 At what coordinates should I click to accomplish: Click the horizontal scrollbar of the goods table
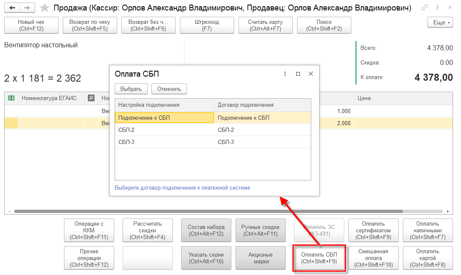[x=208, y=211]
